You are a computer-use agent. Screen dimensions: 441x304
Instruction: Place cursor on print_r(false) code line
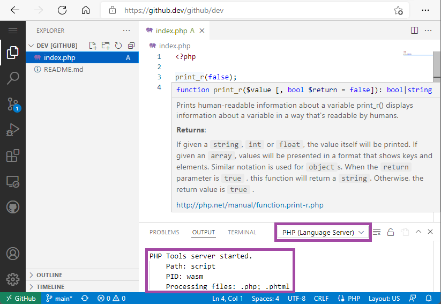pos(206,77)
